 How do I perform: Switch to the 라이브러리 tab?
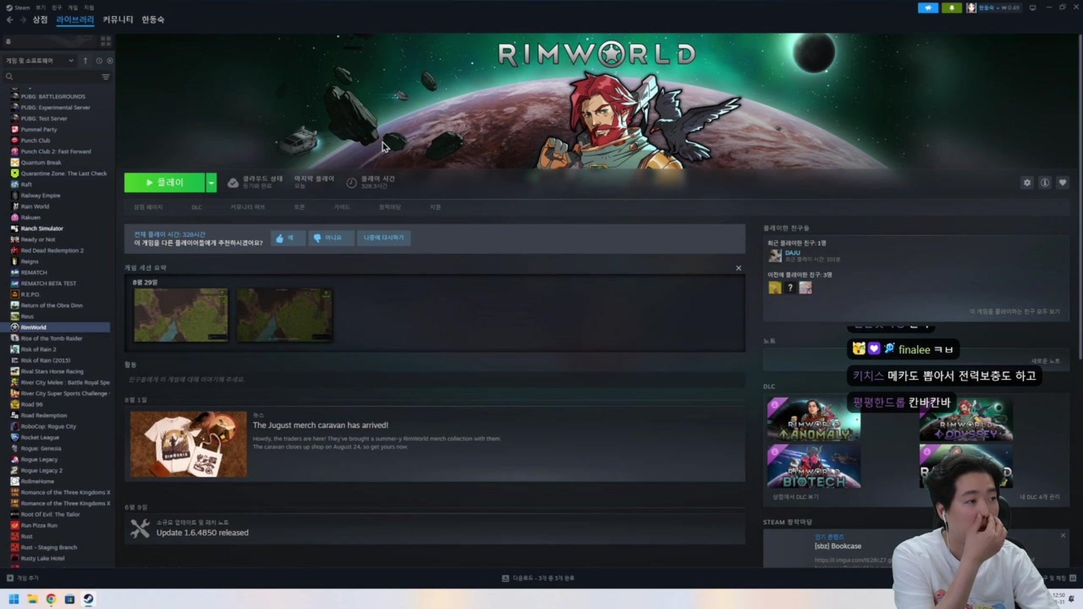tap(75, 20)
